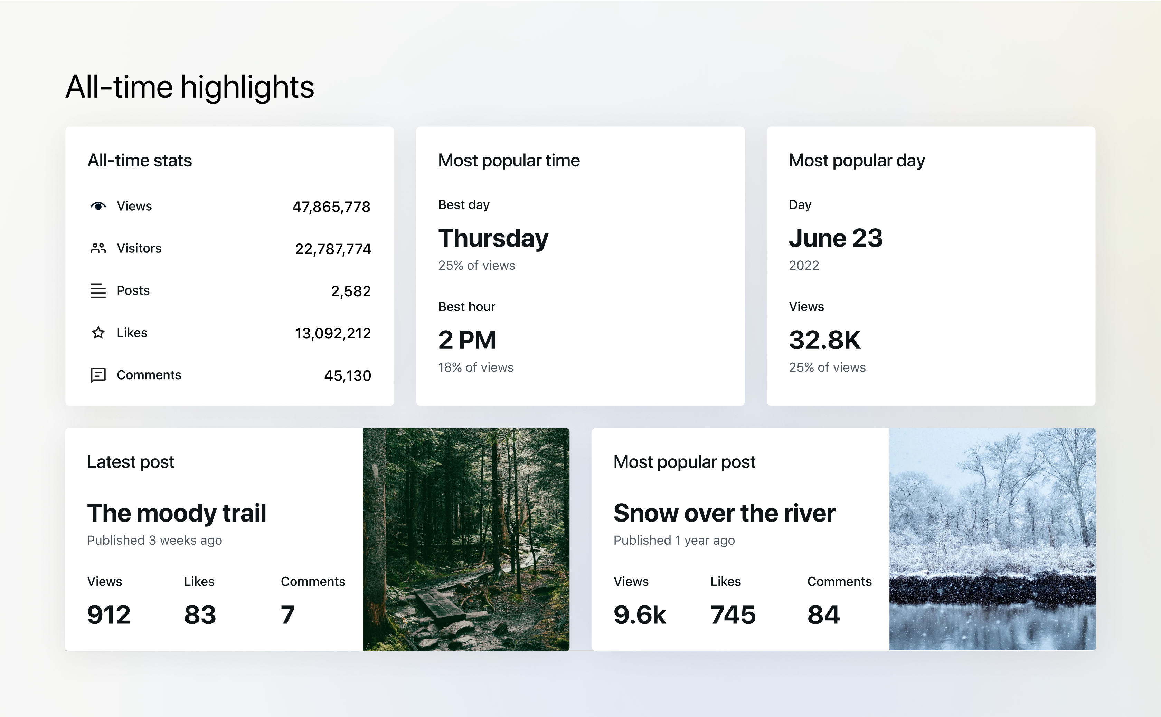The height and width of the screenshot is (717, 1161).
Task: Open the snowy river post thumbnail
Action: pos(992,539)
